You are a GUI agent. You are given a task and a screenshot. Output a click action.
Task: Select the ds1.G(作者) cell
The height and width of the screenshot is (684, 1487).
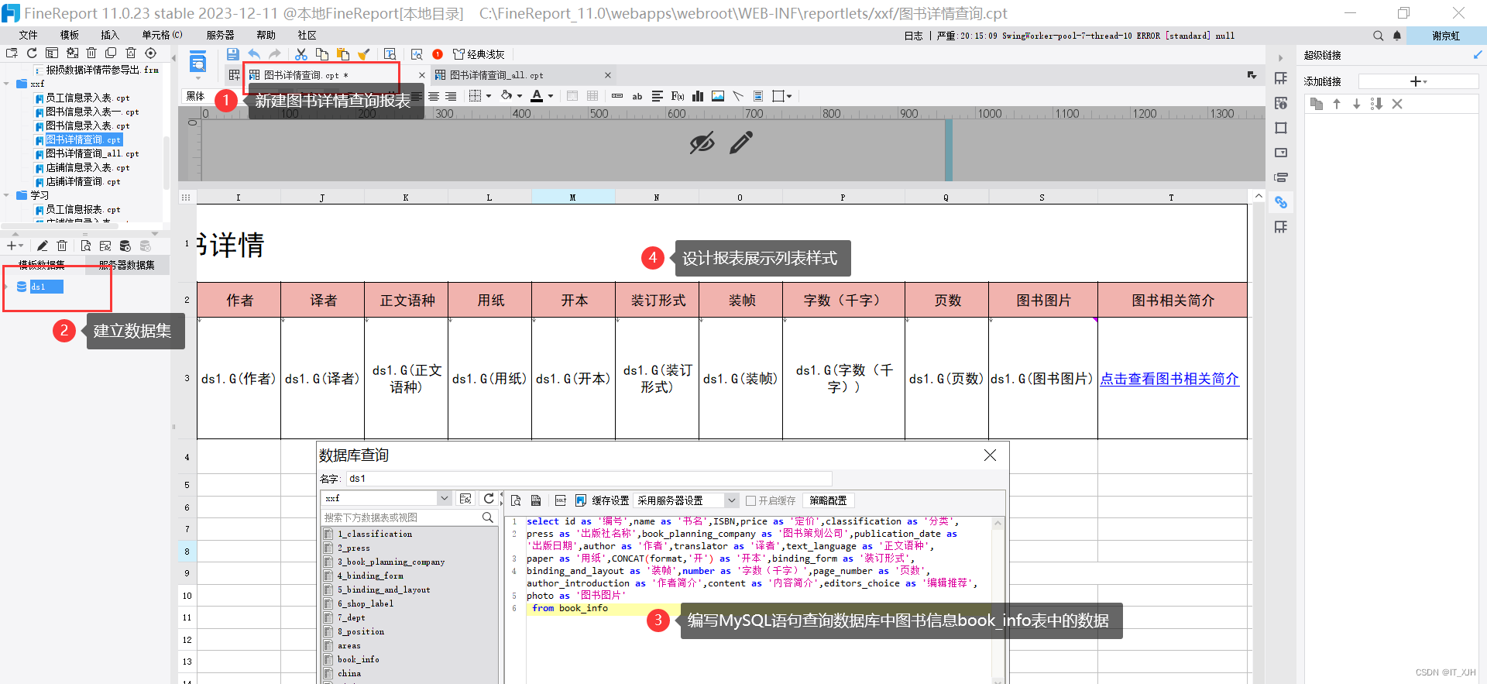(x=239, y=379)
